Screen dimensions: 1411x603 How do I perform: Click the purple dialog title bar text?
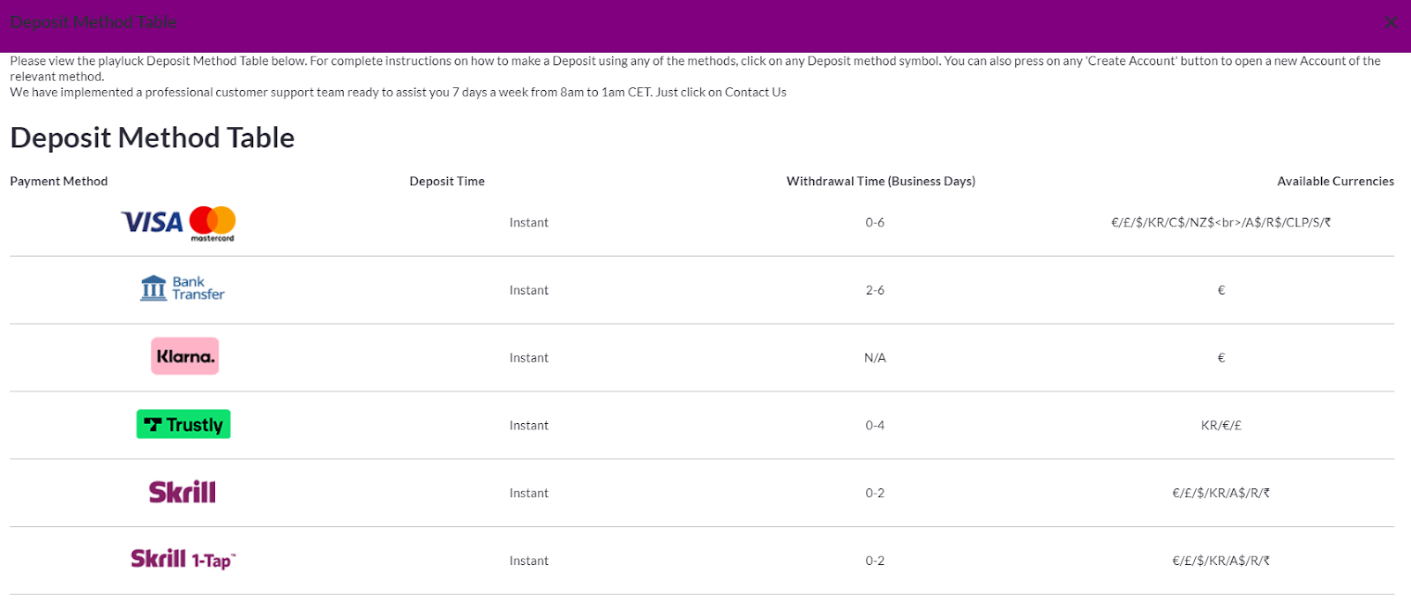click(93, 22)
